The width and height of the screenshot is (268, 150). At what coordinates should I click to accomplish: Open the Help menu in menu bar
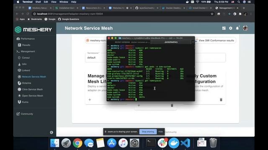(74, 2)
